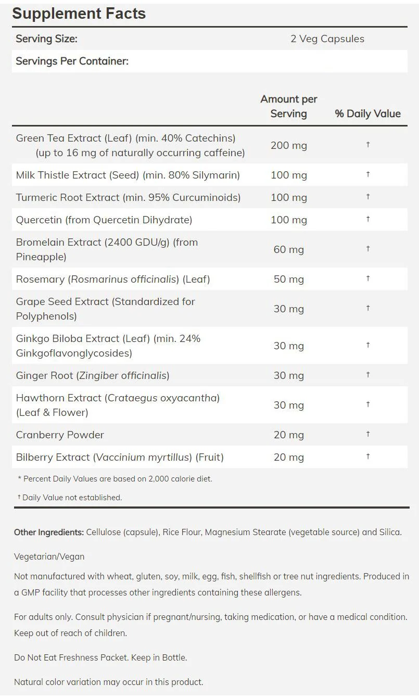The width and height of the screenshot is (419, 697).
Task: Click the Ginkgo Biloba Extract ingredient
Action: click(x=108, y=346)
